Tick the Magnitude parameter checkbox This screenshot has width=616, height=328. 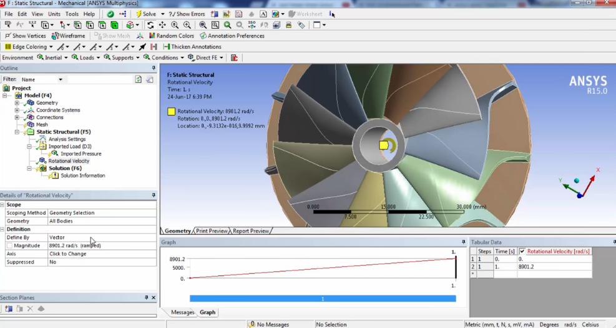(x=9, y=246)
